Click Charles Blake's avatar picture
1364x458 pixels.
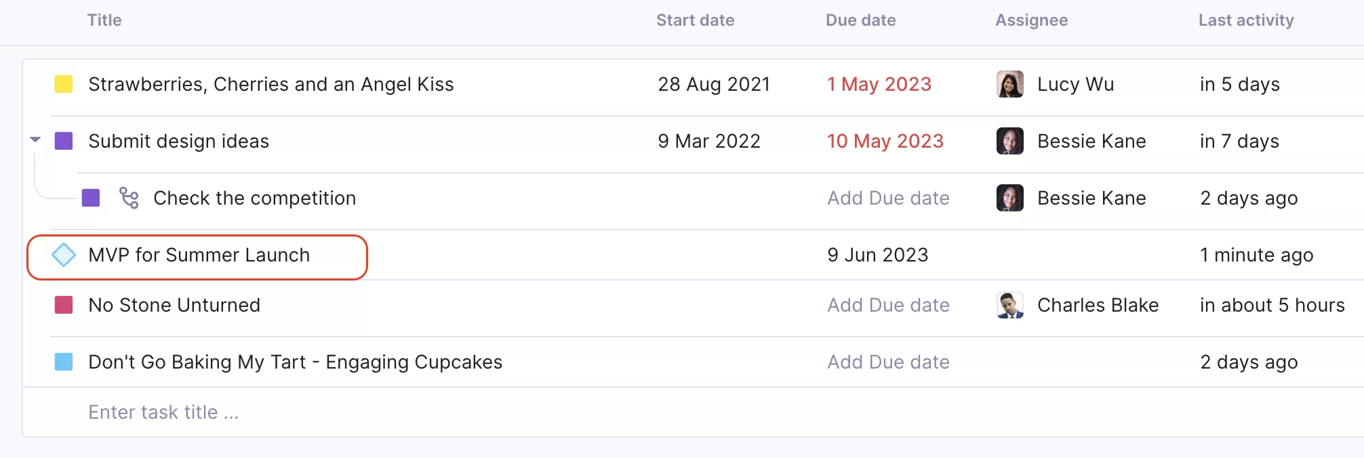(x=1010, y=305)
